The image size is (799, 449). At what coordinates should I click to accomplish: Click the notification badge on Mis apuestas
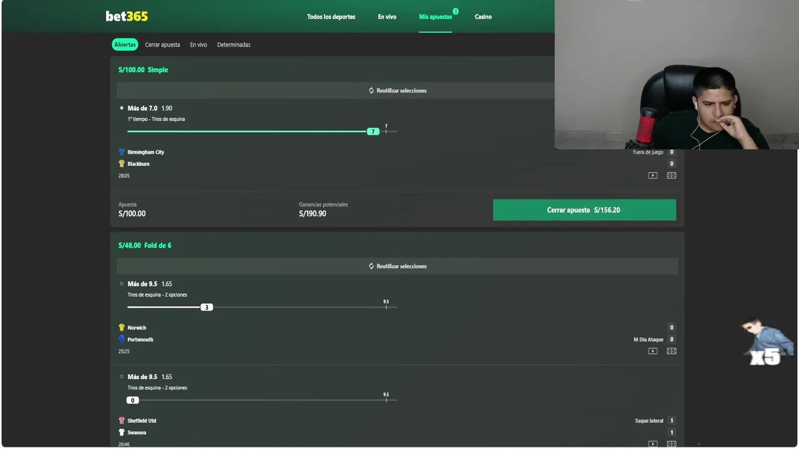(456, 11)
